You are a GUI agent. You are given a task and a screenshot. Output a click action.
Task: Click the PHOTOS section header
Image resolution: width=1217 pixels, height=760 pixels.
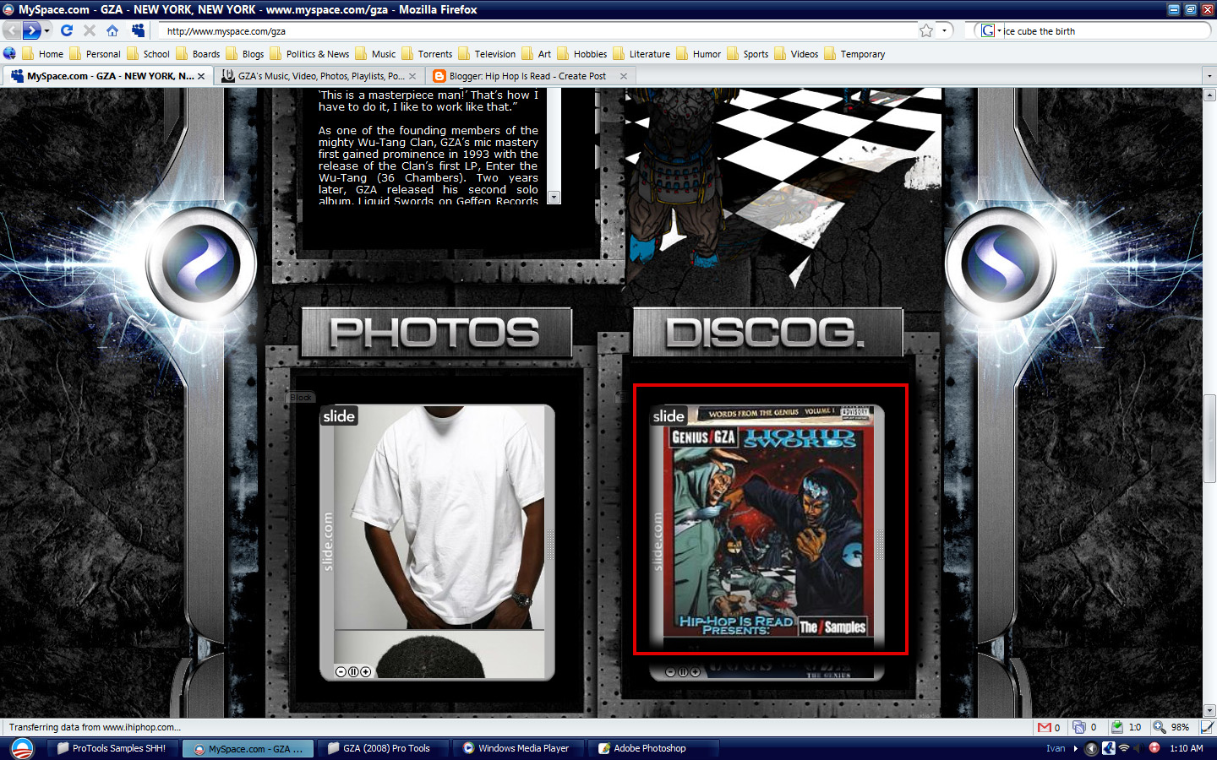click(x=436, y=333)
